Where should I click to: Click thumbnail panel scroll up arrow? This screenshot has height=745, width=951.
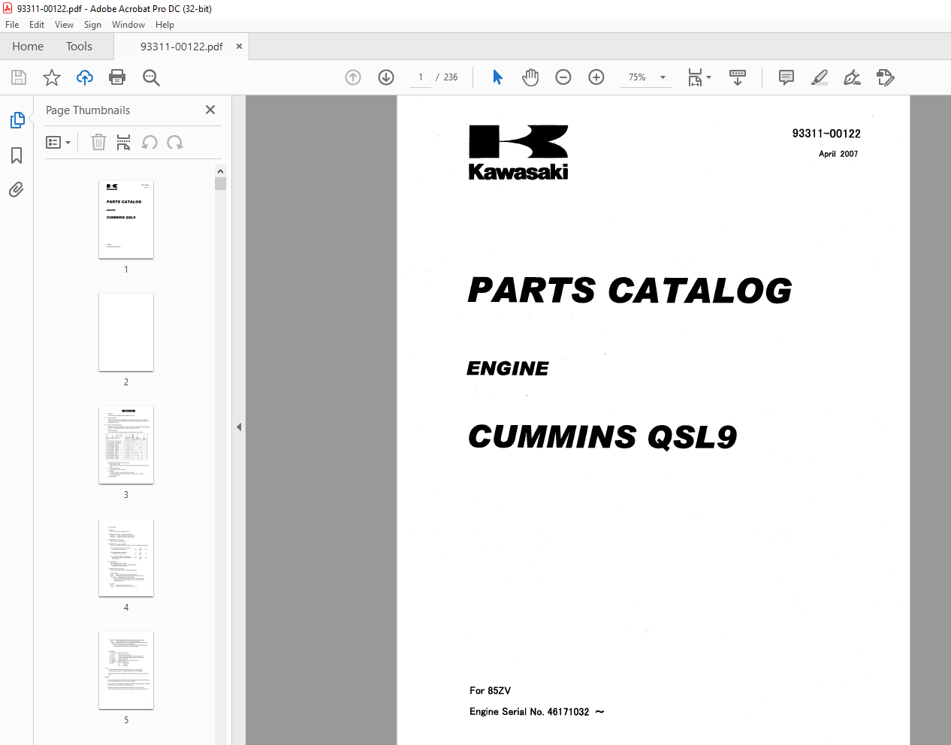pyautogui.click(x=221, y=172)
